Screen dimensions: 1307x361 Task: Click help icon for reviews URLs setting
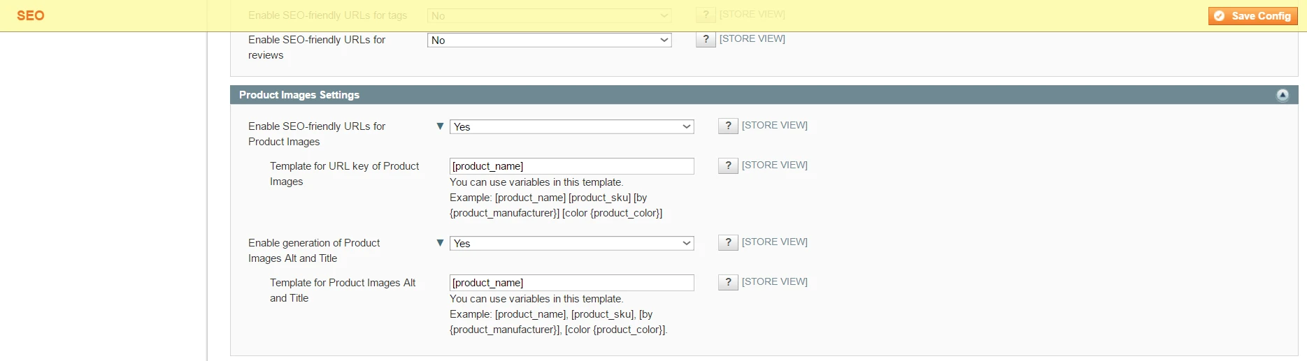coord(706,39)
